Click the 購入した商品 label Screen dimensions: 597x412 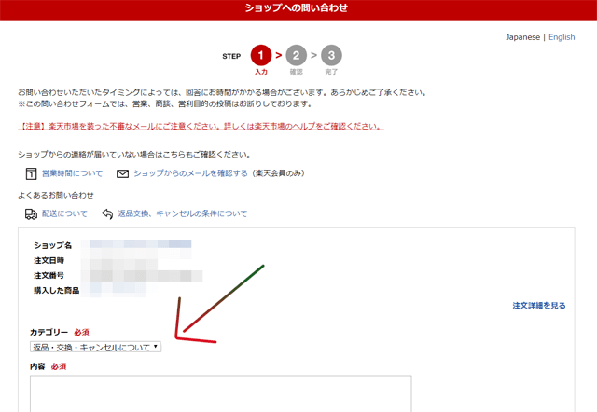pyautogui.click(x=56, y=291)
